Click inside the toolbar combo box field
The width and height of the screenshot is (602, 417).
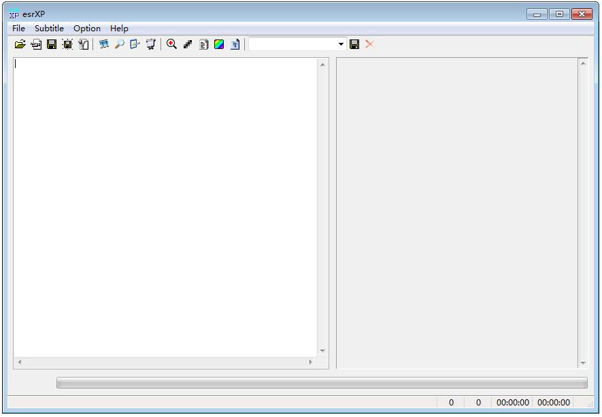(292, 44)
